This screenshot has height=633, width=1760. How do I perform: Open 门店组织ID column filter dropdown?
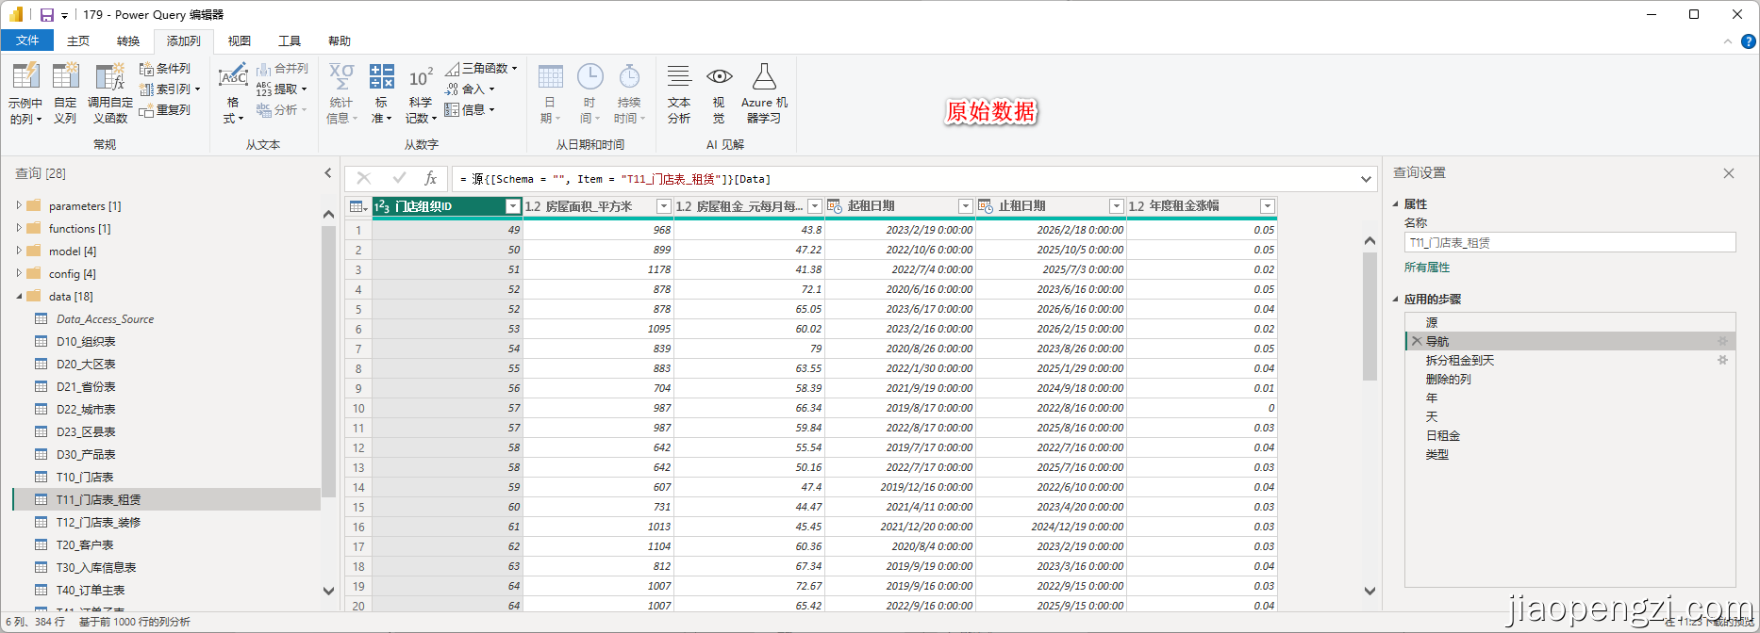[512, 206]
